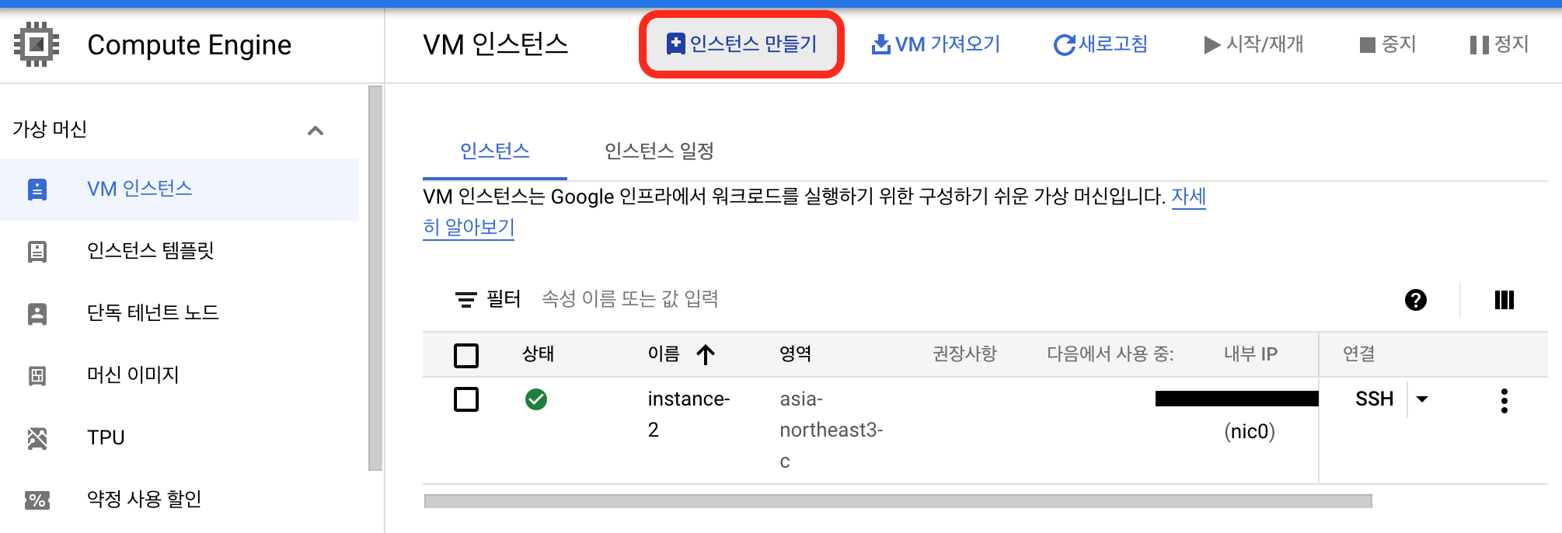Click the 머신 이미지 sidebar icon
The image size is (1562, 533).
(x=37, y=376)
